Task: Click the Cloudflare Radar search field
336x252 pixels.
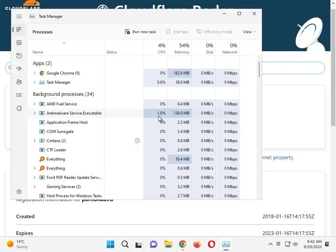Action: pyautogui.click(x=293, y=68)
